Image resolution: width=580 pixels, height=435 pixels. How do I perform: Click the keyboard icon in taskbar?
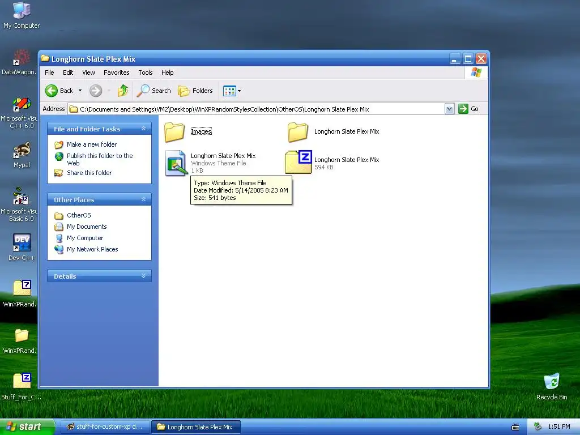pyautogui.click(x=515, y=427)
